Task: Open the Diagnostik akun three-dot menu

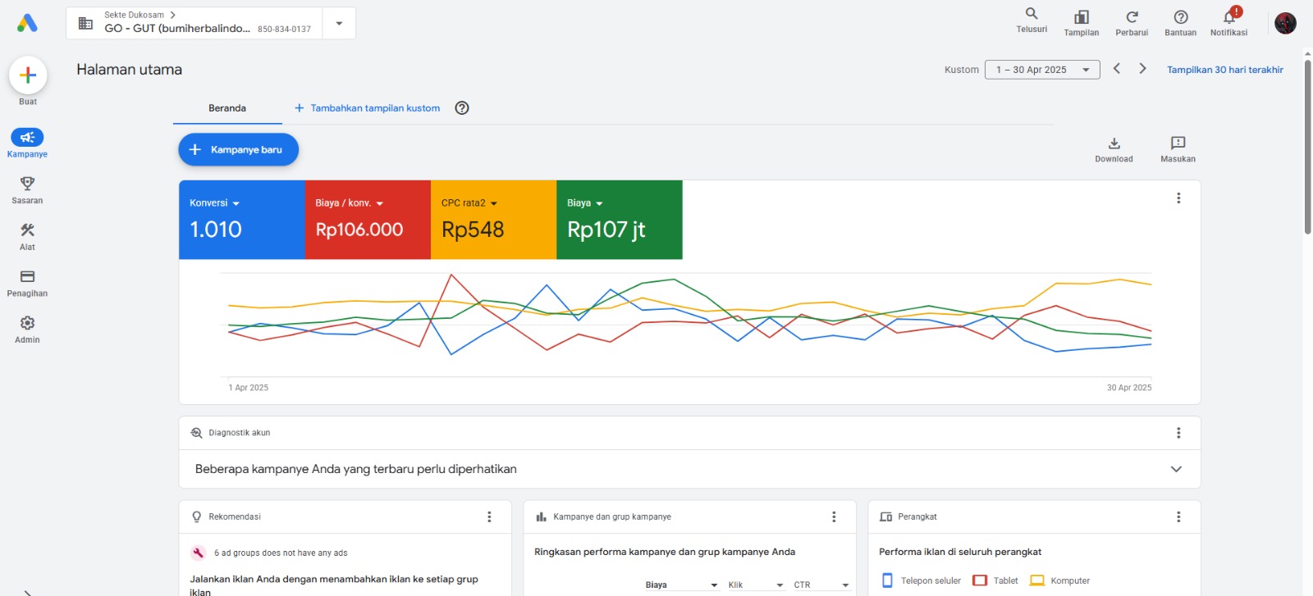Action: click(x=1178, y=433)
